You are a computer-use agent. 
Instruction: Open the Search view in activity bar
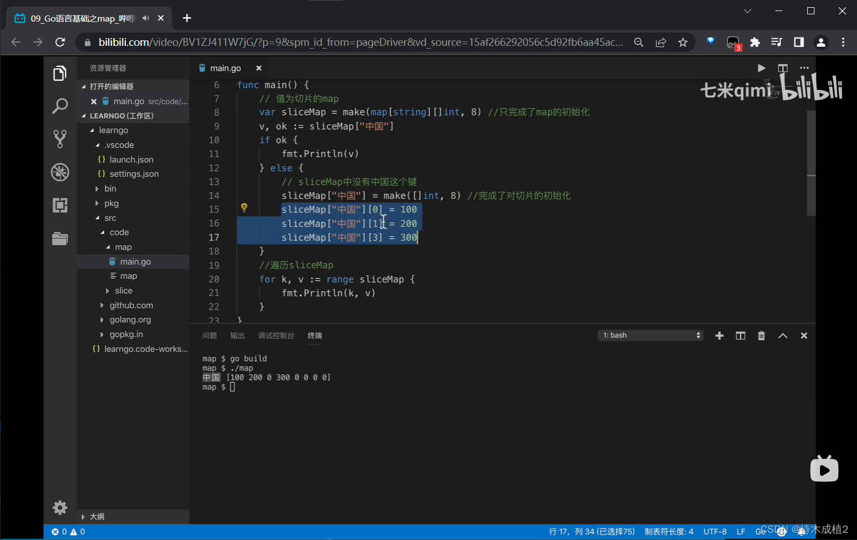[60, 105]
